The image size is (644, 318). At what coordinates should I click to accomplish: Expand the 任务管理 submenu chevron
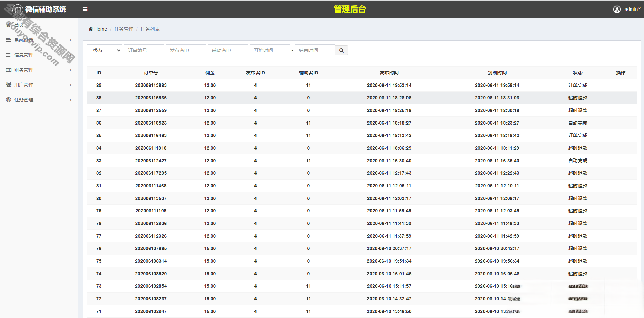click(x=71, y=100)
